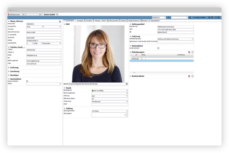Click the Daraus erstellen button
Viewport: 229px width, 153px height.
click(x=200, y=17)
